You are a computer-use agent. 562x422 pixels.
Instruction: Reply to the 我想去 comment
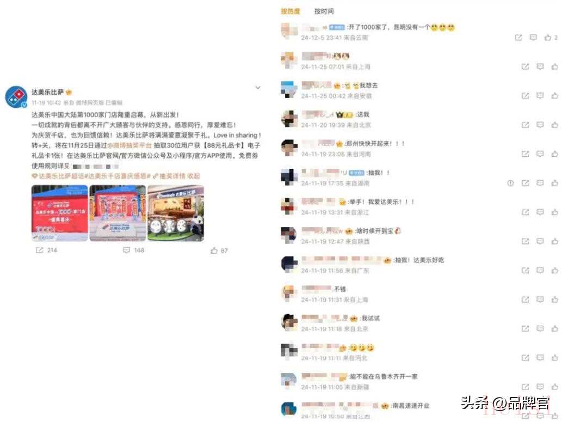[540, 96]
